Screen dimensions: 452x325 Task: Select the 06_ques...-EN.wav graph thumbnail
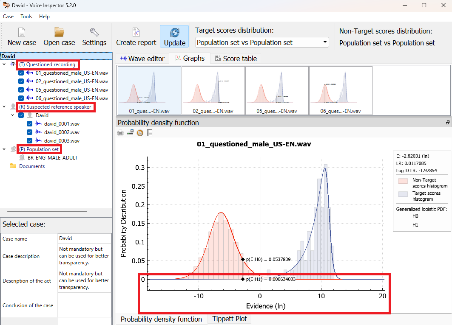341,91
